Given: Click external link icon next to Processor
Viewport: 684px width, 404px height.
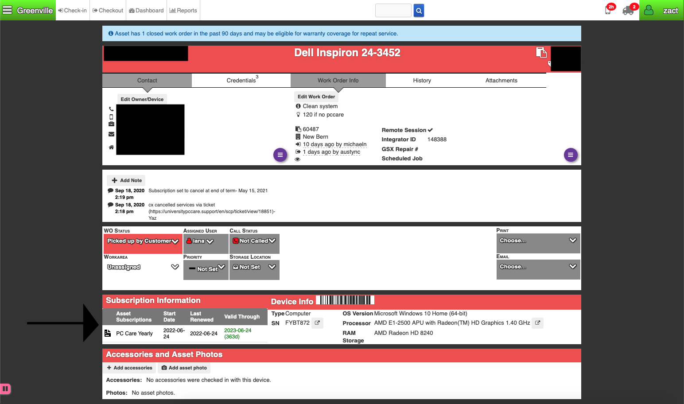Looking at the screenshot, I should (537, 323).
